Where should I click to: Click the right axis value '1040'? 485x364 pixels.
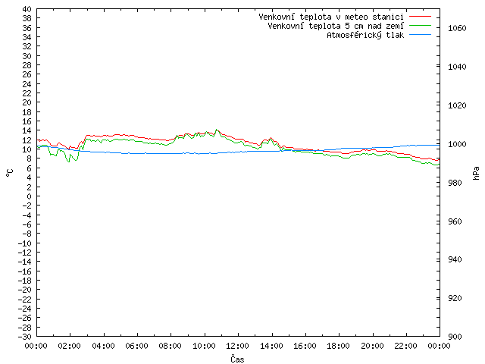457,67
